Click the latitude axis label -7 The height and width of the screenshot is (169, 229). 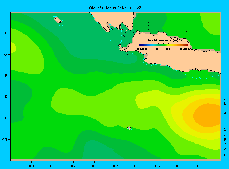coord(5,54)
